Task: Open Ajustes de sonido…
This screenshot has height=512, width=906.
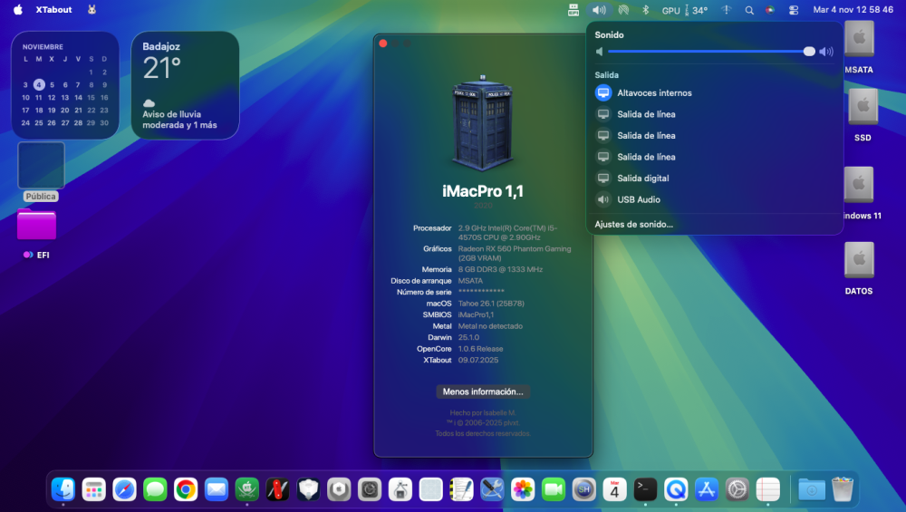Action: pyautogui.click(x=634, y=224)
